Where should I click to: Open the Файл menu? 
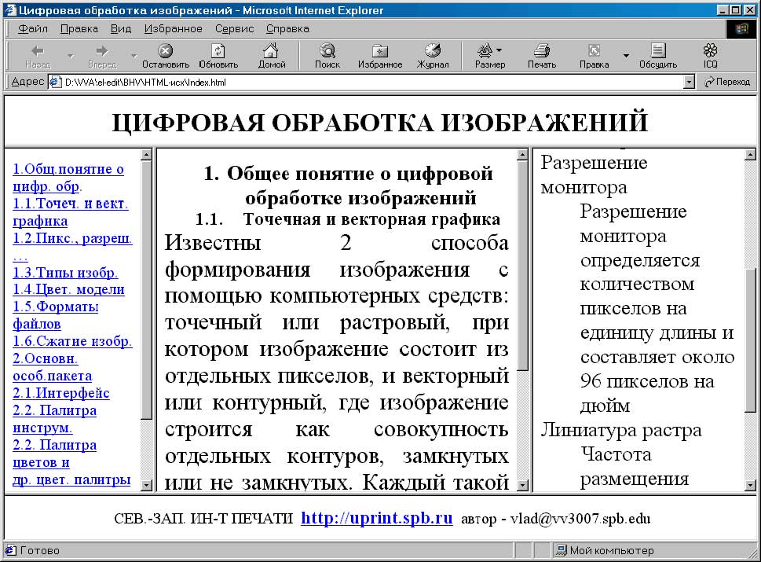click(x=33, y=28)
